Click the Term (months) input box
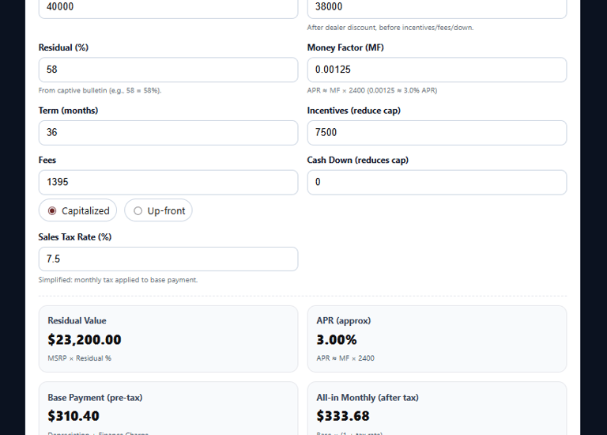Viewport: 607px width, 435px height. point(168,133)
